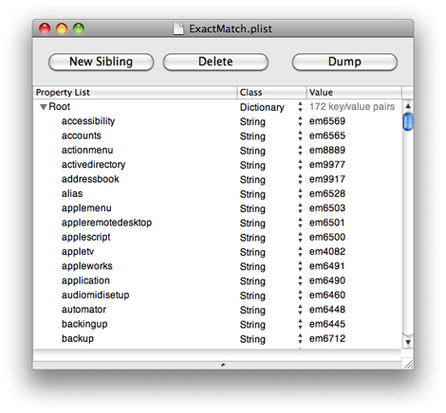Screen dimensions: 446x413
Task: Open class popup for alias row
Action: (x=300, y=194)
